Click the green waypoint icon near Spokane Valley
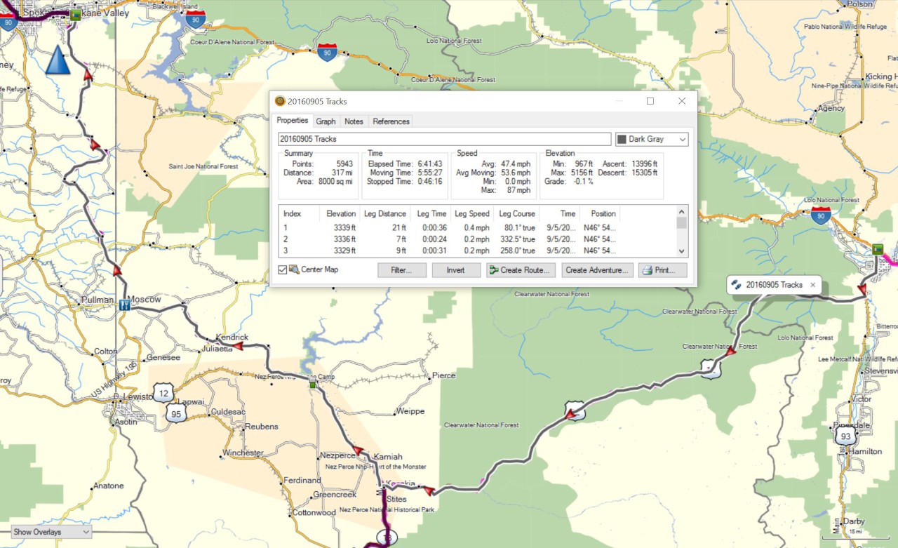Screen dimensions: 898x548 pyautogui.click(x=75, y=14)
